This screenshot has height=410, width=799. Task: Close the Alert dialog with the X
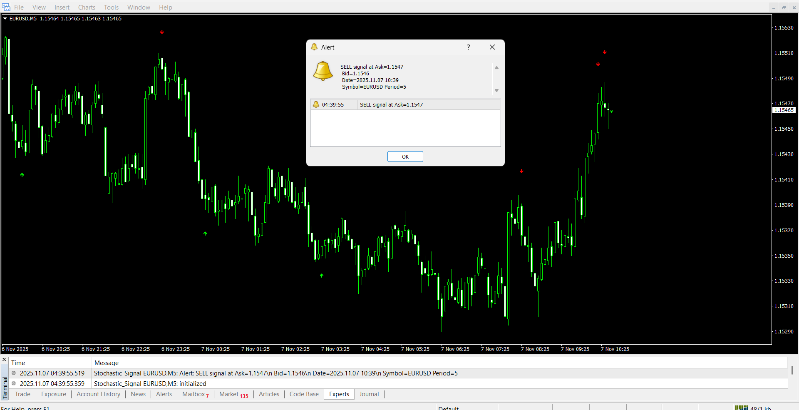(492, 47)
